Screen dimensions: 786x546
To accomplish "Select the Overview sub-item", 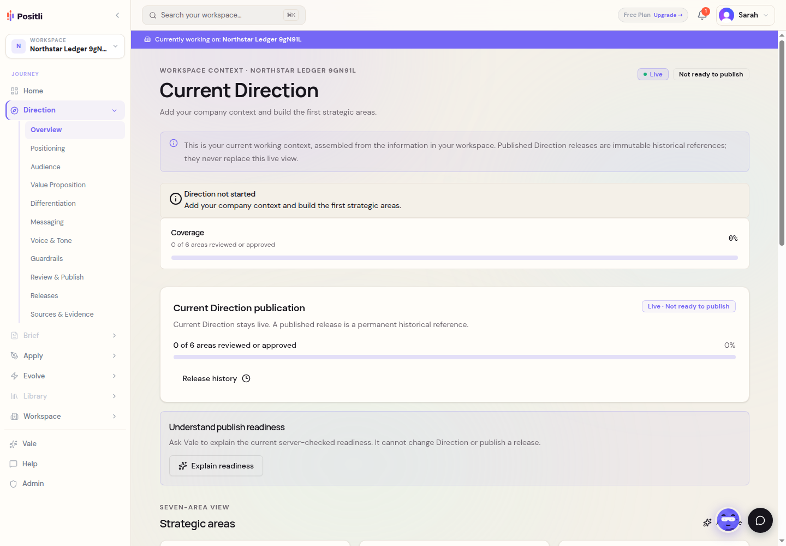I will click(x=75, y=130).
